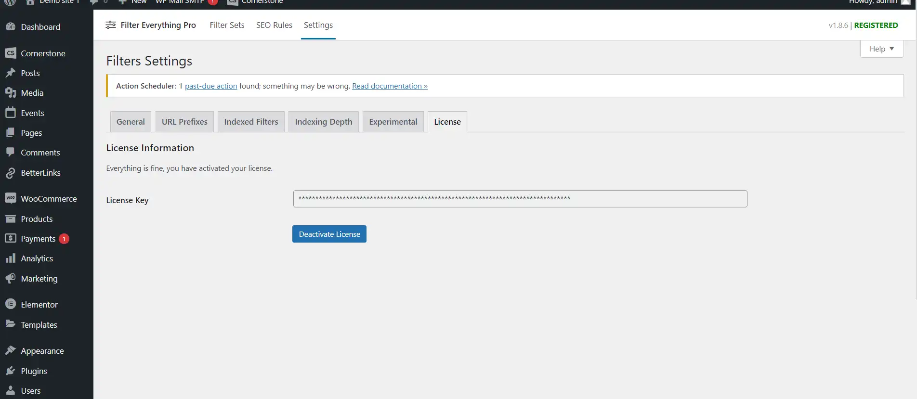Open the Read documentation link

click(390, 86)
